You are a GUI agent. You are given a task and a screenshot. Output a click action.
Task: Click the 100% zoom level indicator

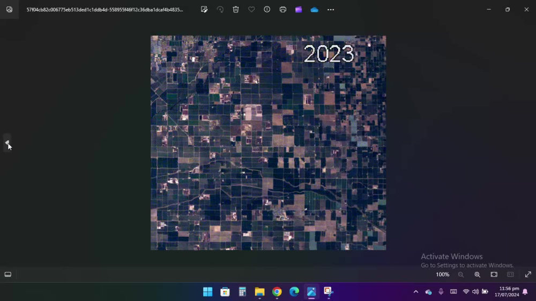(442, 275)
